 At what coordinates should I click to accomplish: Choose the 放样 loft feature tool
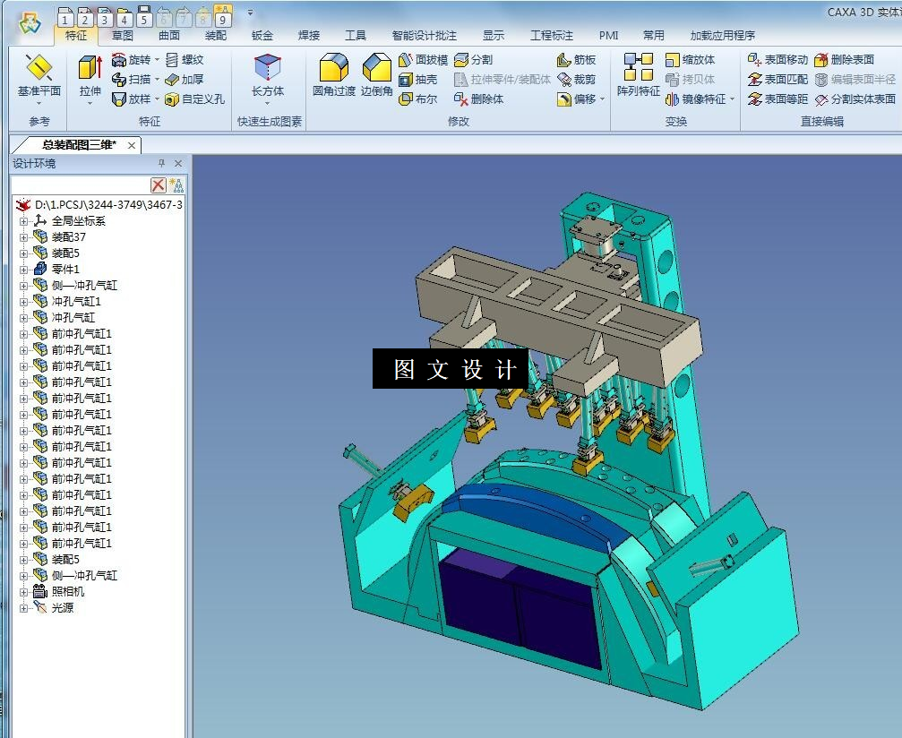(x=131, y=99)
